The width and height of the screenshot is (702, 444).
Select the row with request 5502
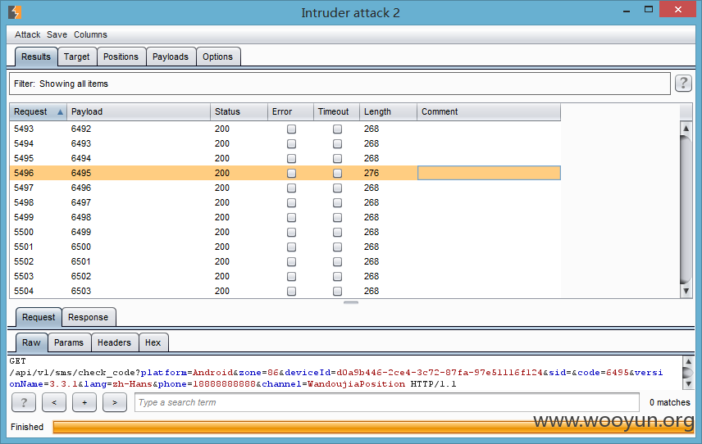(285, 261)
